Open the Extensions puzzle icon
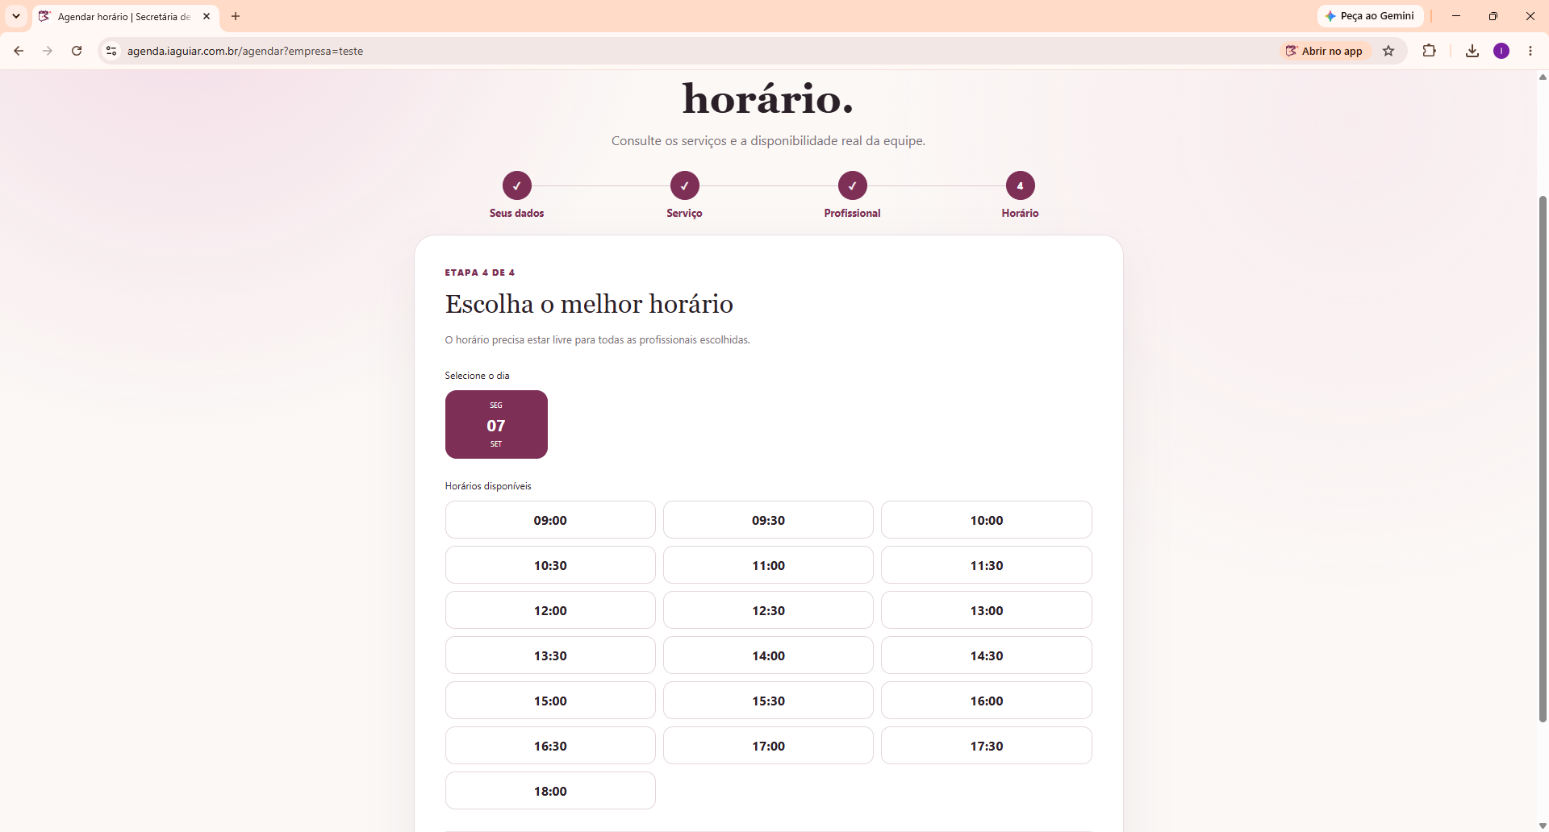This screenshot has width=1549, height=832. tap(1429, 51)
